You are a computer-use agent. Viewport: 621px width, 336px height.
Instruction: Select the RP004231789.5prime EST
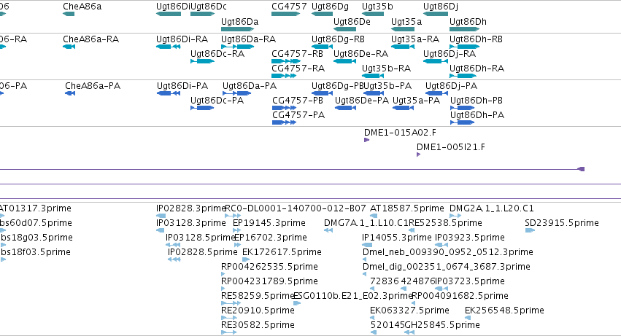pyautogui.click(x=223, y=289)
